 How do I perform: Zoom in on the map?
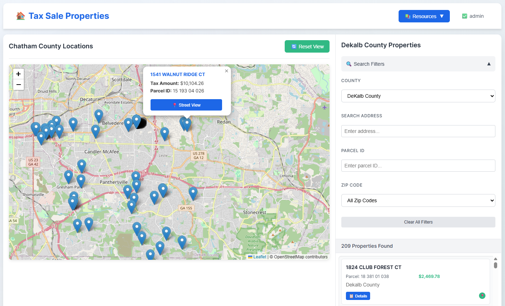[19, 74]
